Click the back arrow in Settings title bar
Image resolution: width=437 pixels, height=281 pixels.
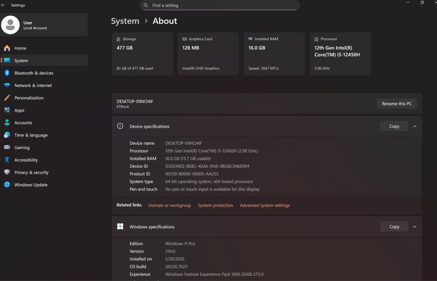[3, 5]
